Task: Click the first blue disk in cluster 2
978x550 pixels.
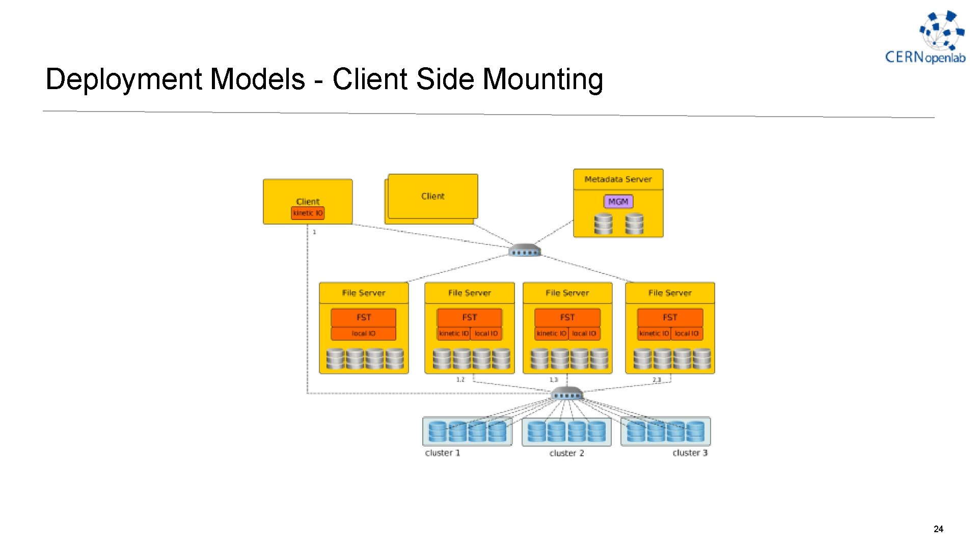Action: pyautogui.click(x=536, y=431)
